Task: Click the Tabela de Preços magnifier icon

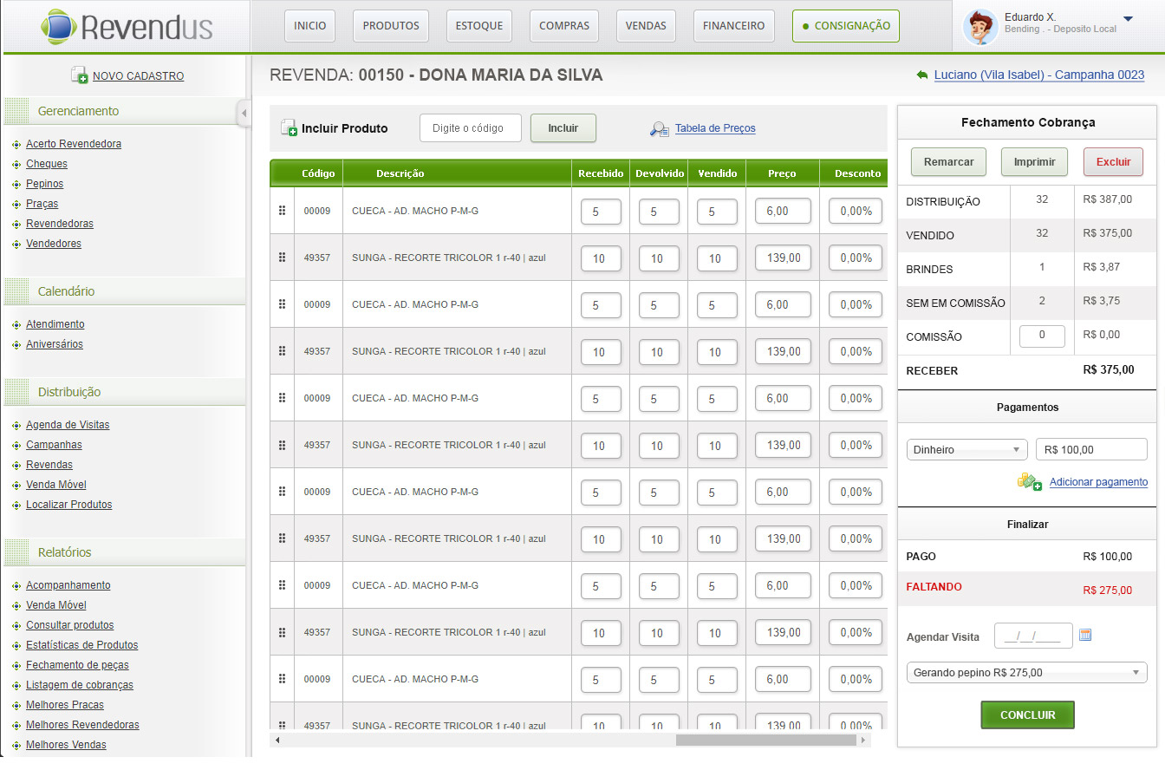Action: (x=660, y=128)
